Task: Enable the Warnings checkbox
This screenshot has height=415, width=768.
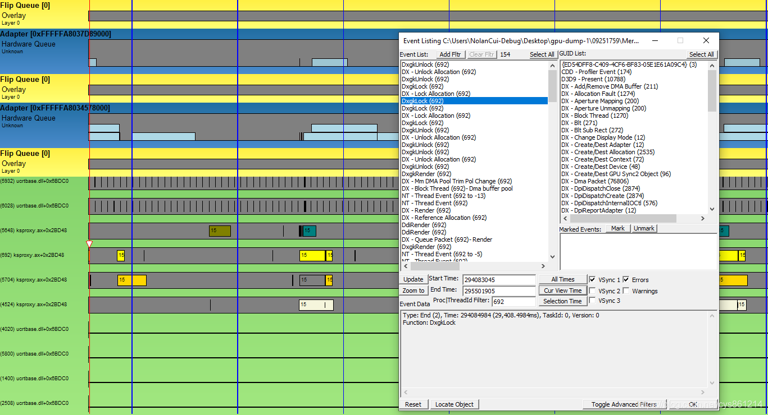Action: pos(626,291)
